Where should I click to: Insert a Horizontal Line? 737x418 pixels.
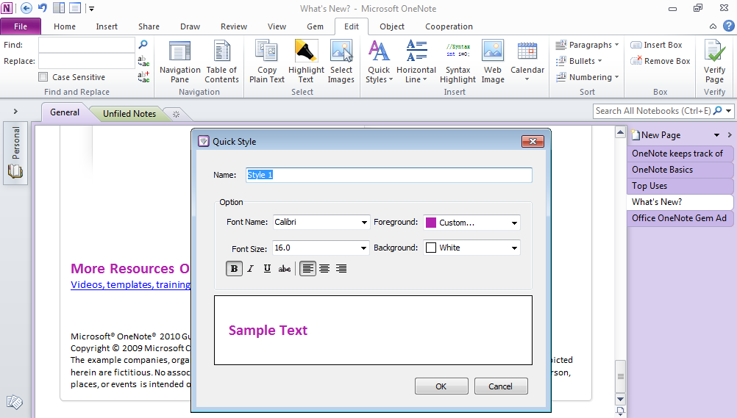tap(416, 62)
